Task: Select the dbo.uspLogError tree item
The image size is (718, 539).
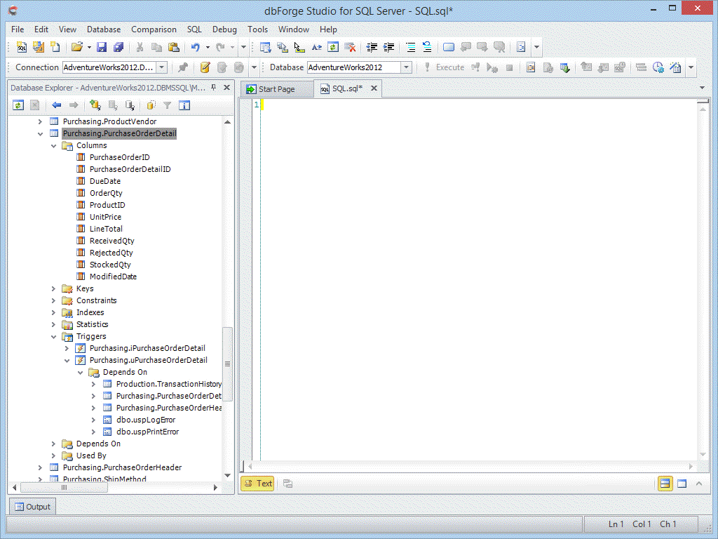Action: (x=145, y=420)
